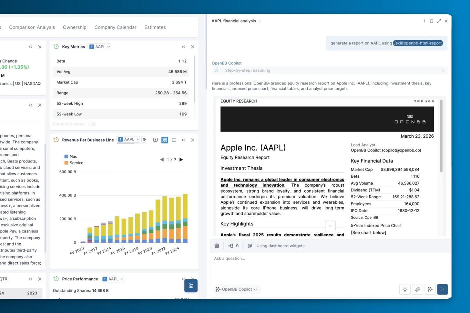
Task: Click the refresh history icon beside Key Metrics
Action: pos(56,47)
